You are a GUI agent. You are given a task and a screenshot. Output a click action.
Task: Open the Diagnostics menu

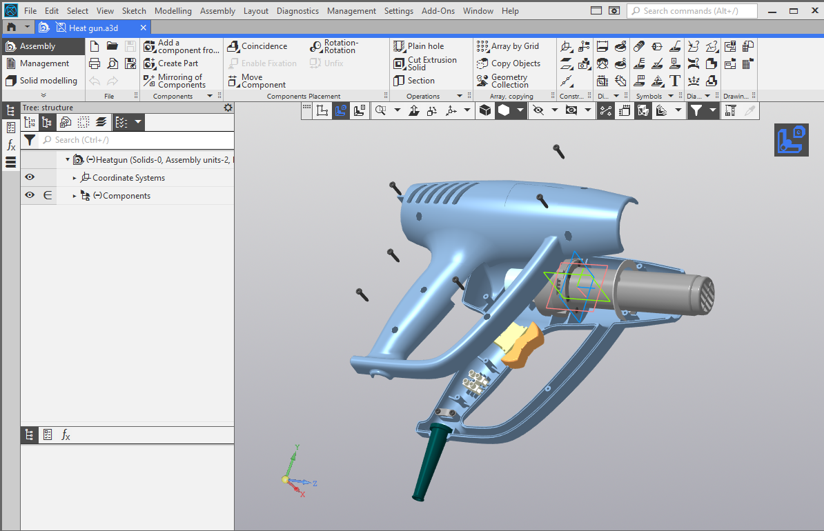297,11
